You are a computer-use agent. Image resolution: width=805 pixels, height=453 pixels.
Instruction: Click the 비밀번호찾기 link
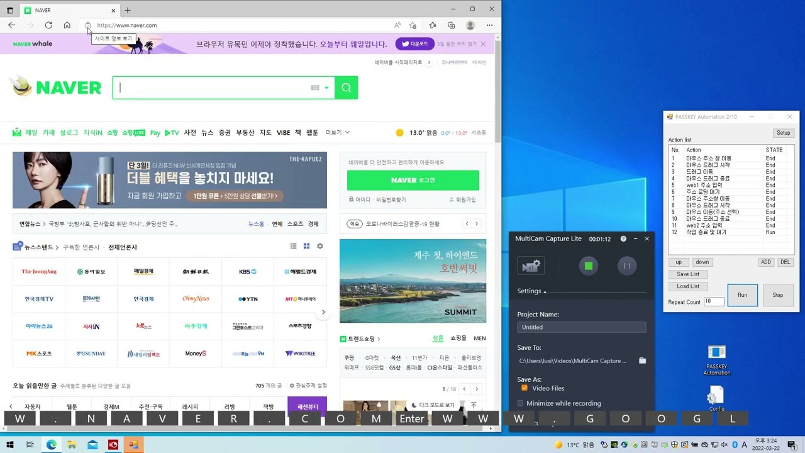391,199
